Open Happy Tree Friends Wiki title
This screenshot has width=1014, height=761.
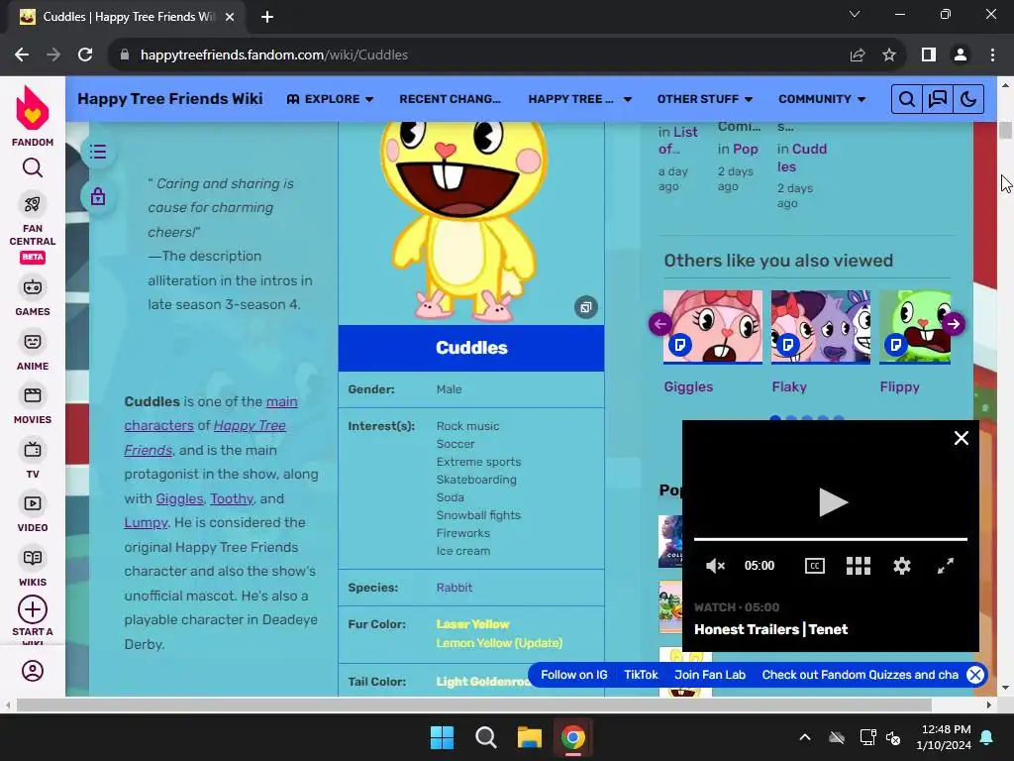[170, 99]
